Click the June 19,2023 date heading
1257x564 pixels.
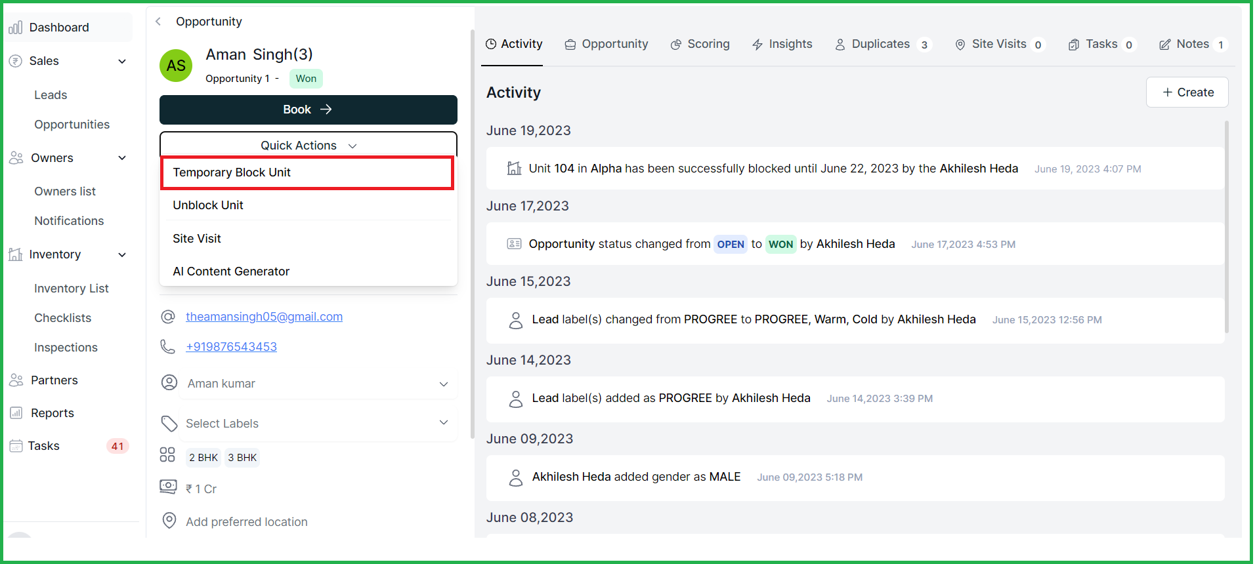point(528,131)
